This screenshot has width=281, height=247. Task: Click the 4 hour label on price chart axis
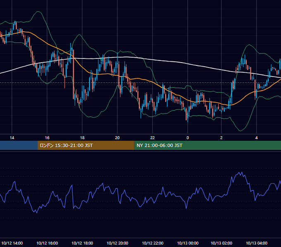point(257,138)
